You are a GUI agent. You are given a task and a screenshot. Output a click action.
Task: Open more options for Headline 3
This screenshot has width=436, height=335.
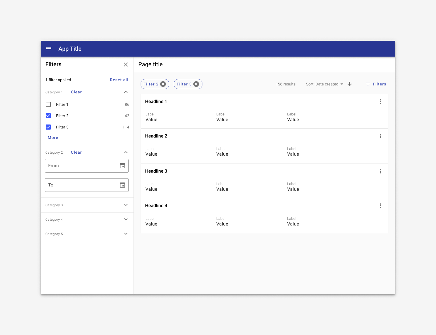(x=380, y=171)
